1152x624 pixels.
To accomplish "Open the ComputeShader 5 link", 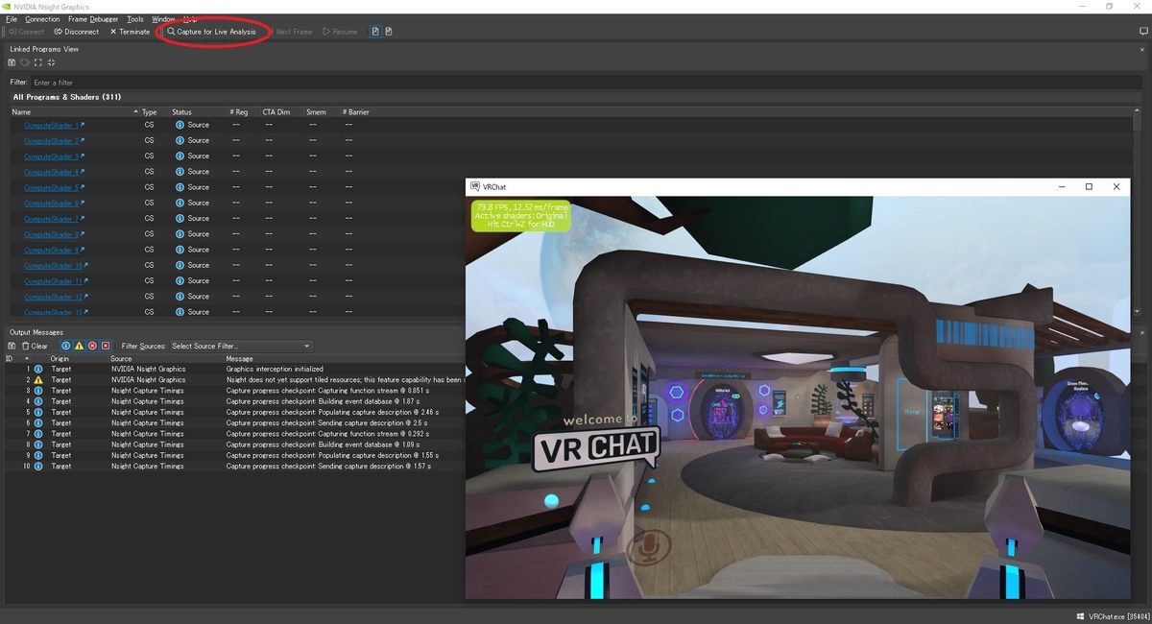I will 51,187.
